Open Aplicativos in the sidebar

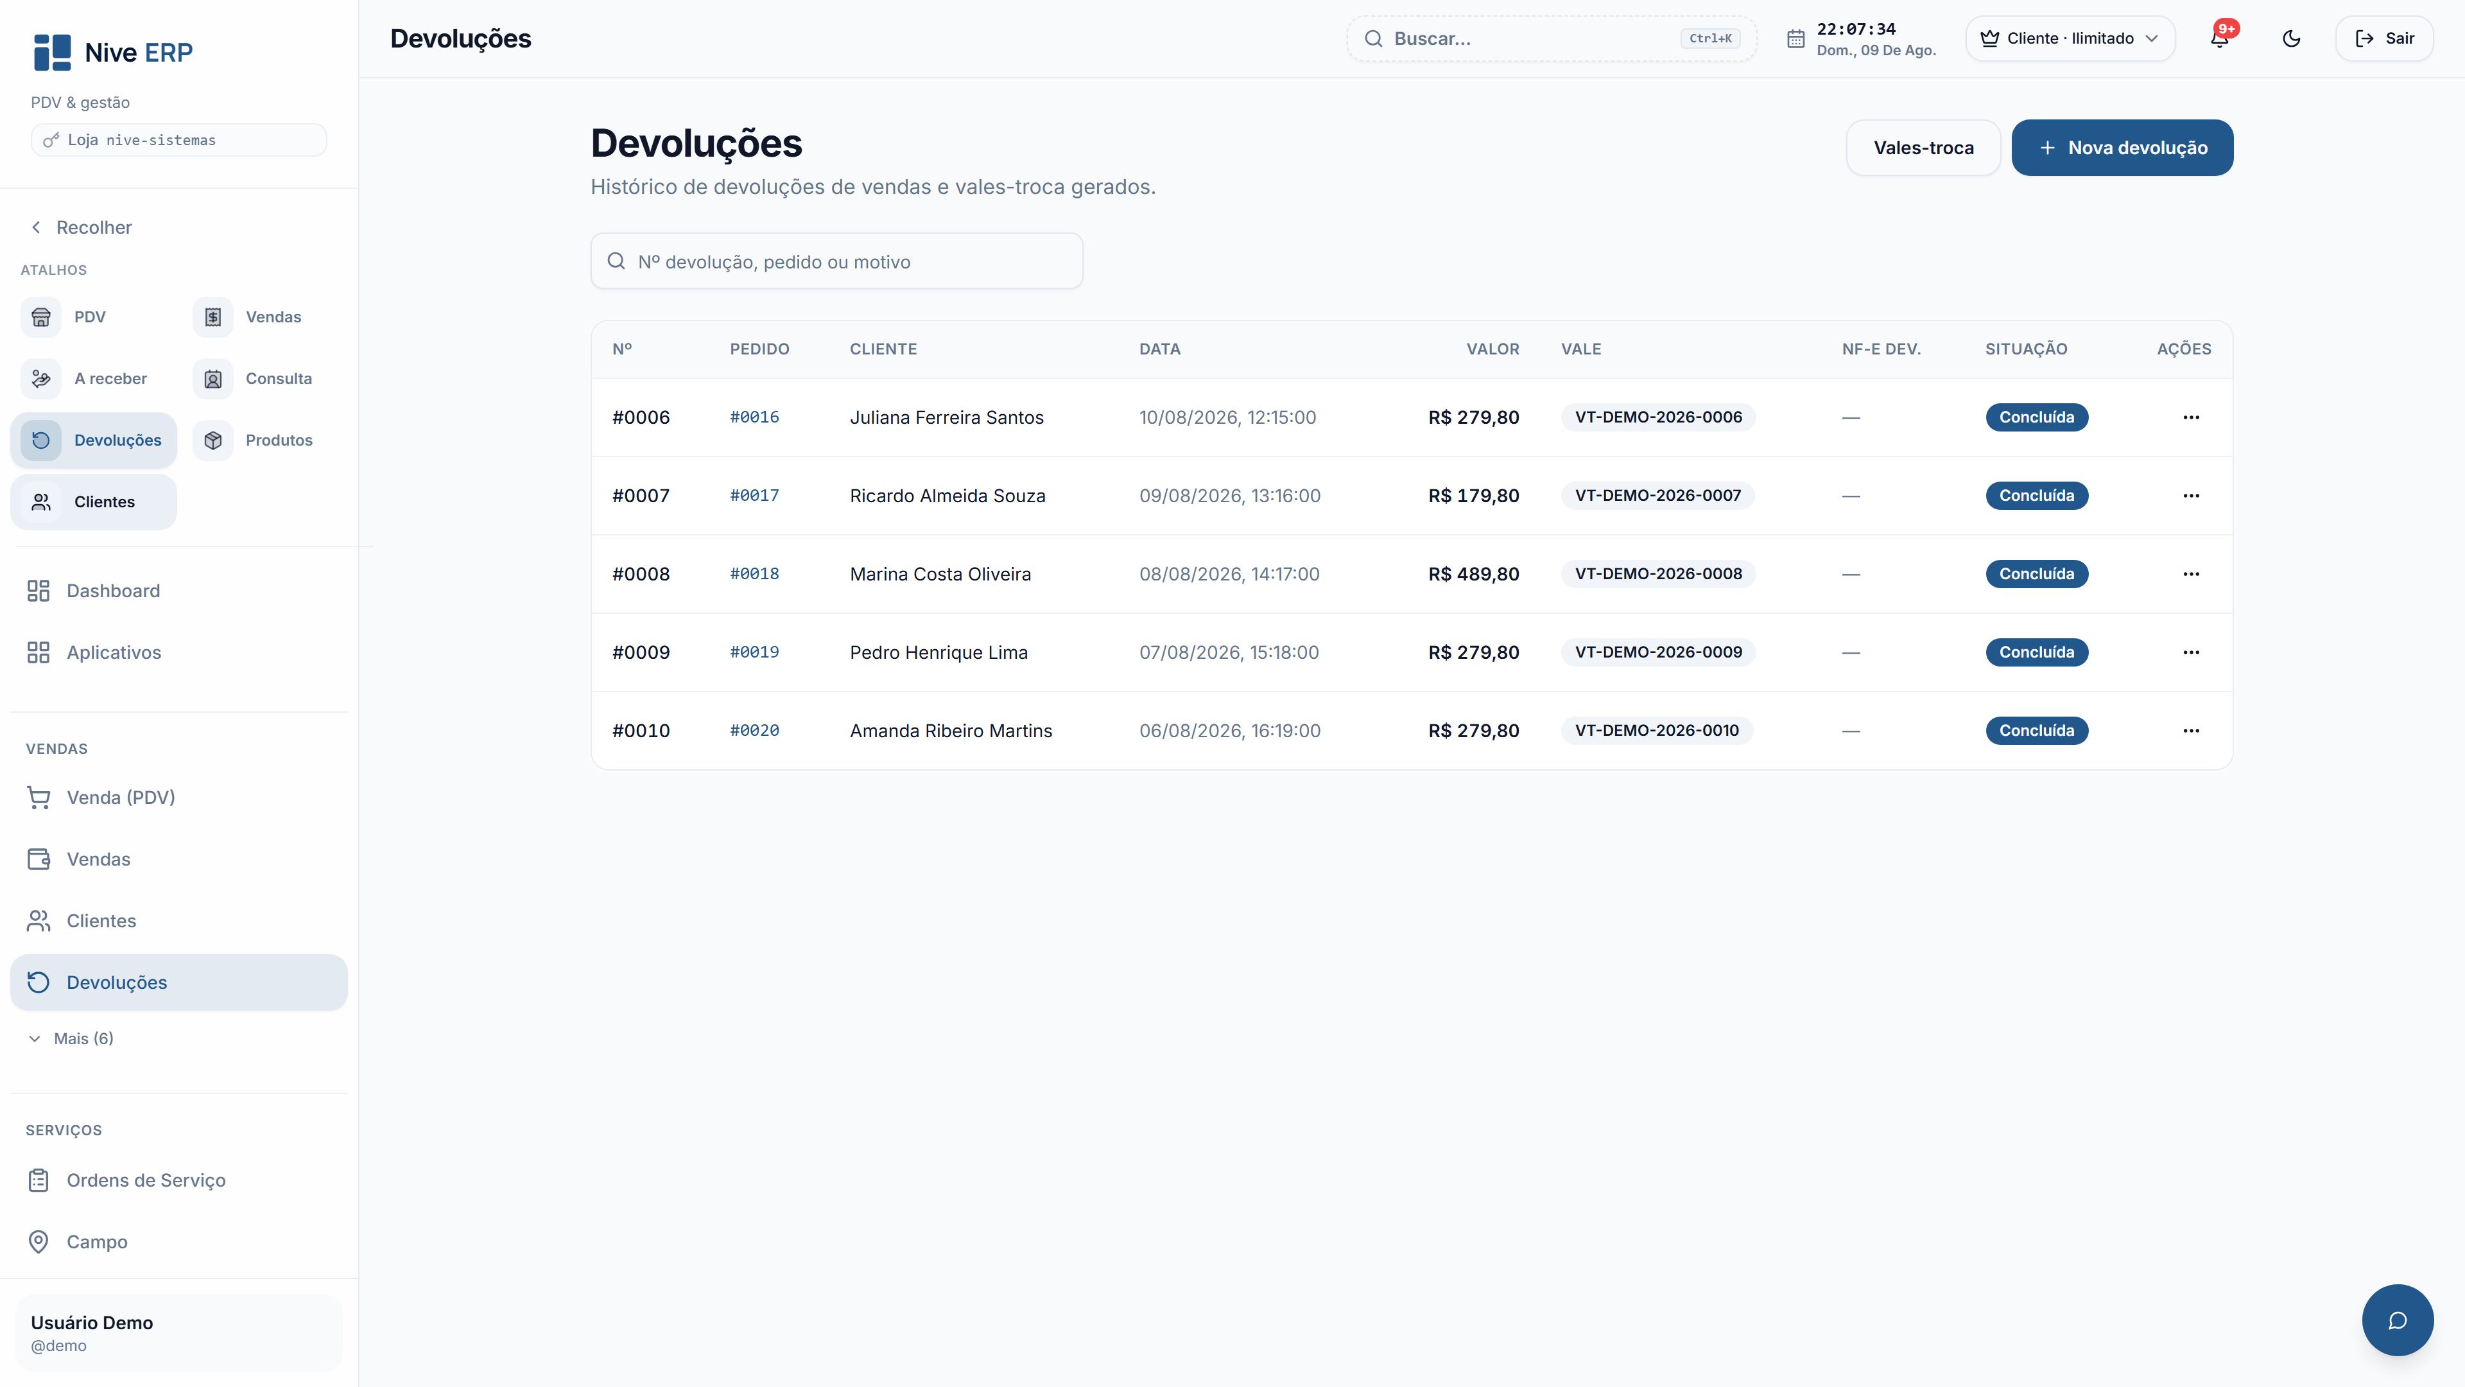point(179,652)
